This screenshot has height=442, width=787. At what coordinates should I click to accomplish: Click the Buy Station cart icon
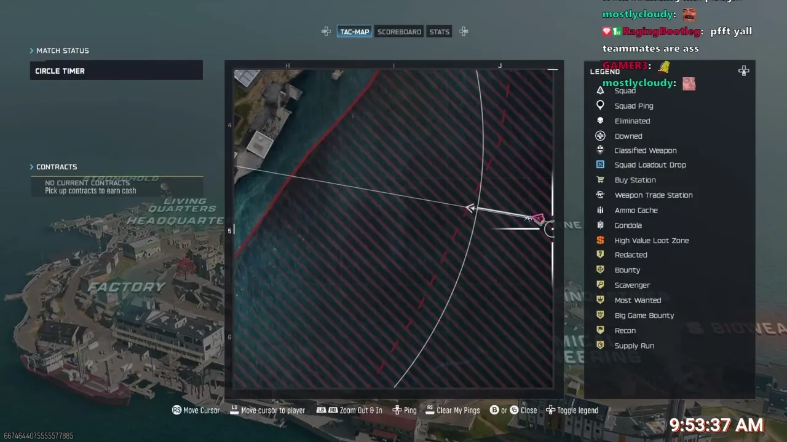[x=600, y=180]
